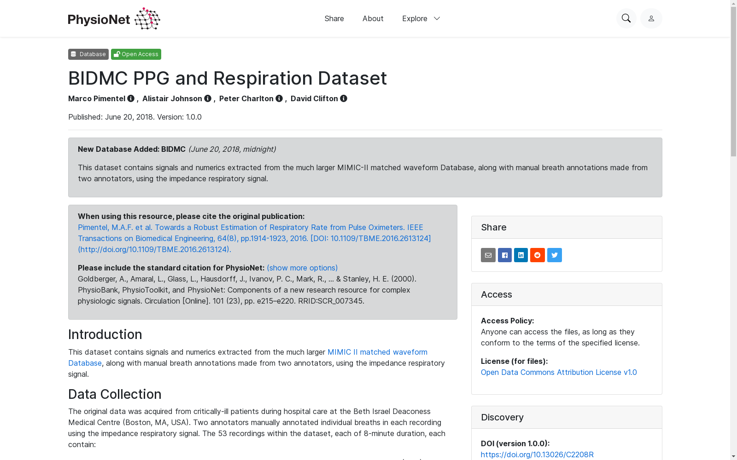Viewport: 737px width, 460px height.
Task: Open the user account icon
Action: click(x=651, y=18)
